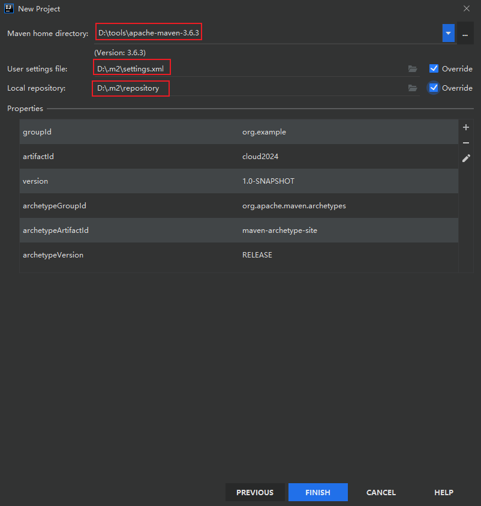Browse for user settings file folder icon

point(413,69)
